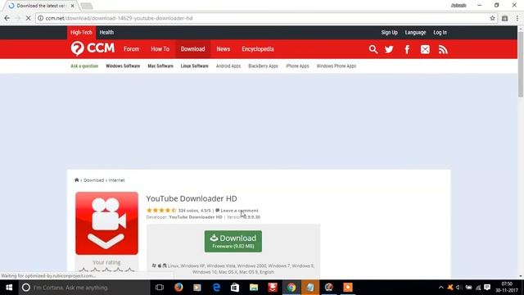This screenshot has width=524, height=295.
Task: Open BlackBerry Apps category
Action: tap(264, 66)
